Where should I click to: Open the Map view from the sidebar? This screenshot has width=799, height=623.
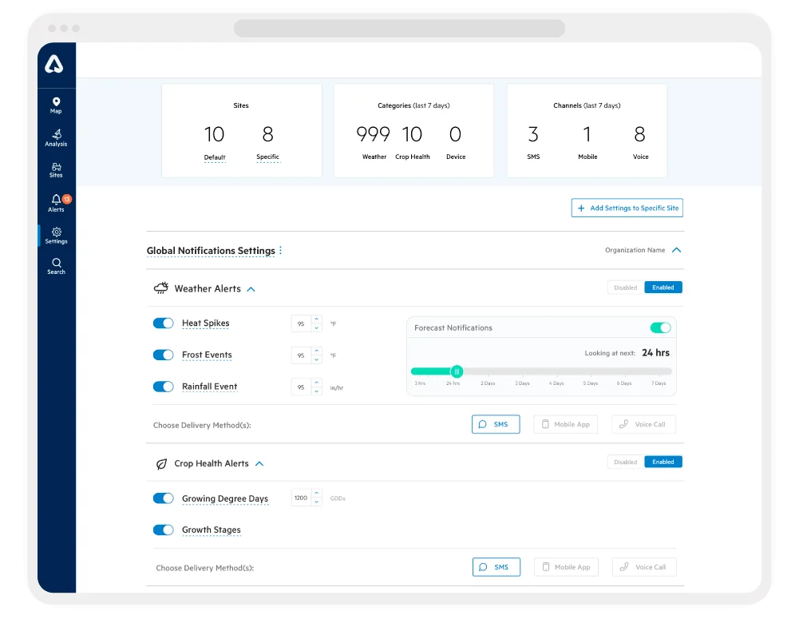(56, 105)
